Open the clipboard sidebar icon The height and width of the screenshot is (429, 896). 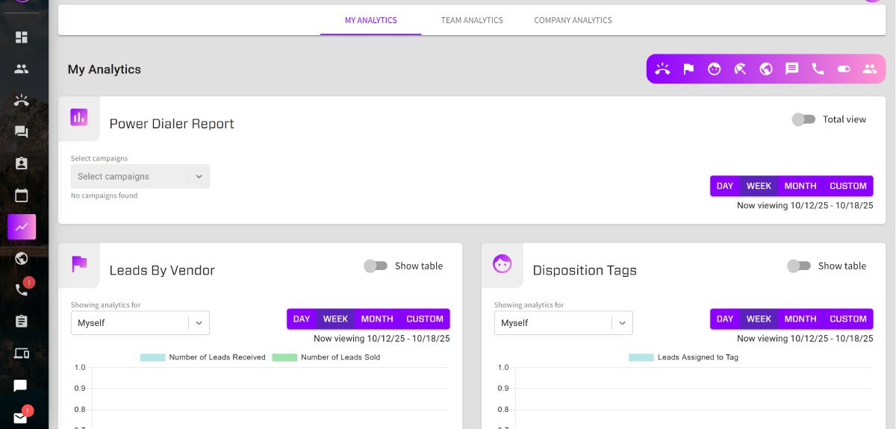[x=22, y=322]
